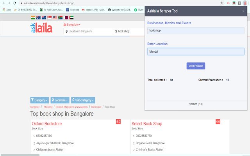
Task: Select the UAE flag
Action: [71, 18]
